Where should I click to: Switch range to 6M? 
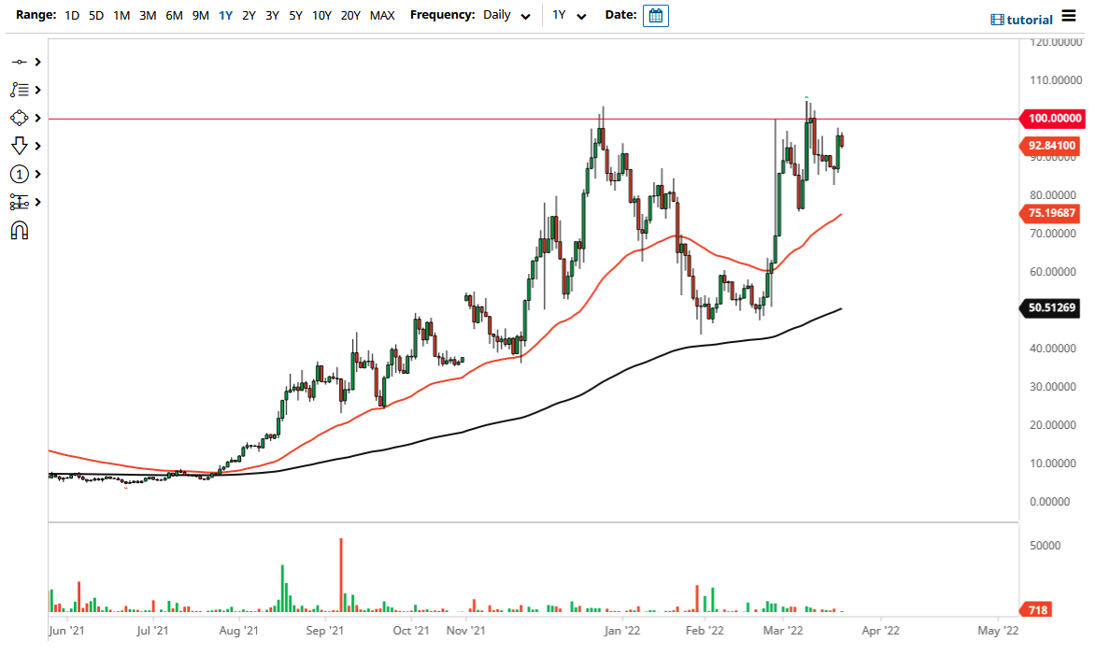click(x=173, y=15)
